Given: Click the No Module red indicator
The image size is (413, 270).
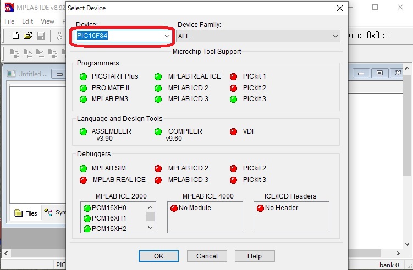Looking at the screenshot, I should [x=174, y=208].
